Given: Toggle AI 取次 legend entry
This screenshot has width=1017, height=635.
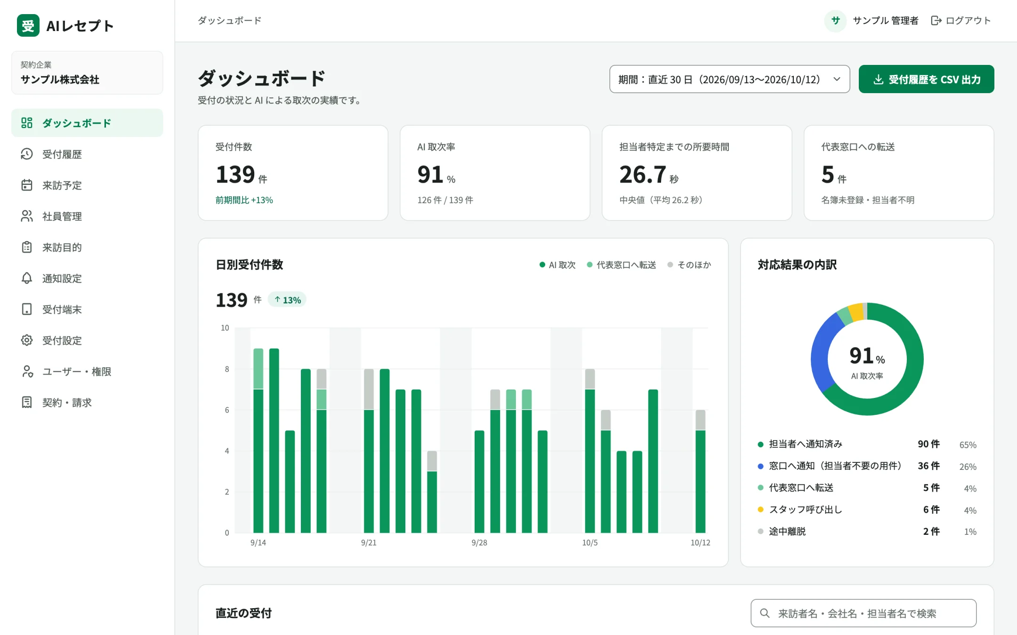Looking at the screenshot, I should (557, 265).
